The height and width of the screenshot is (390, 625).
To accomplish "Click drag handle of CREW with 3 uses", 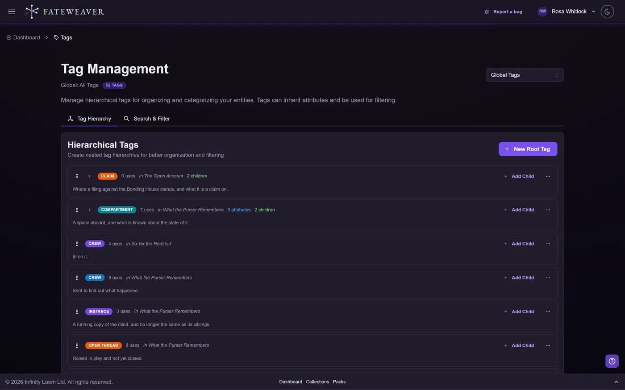I will click(x=77, y=278).
